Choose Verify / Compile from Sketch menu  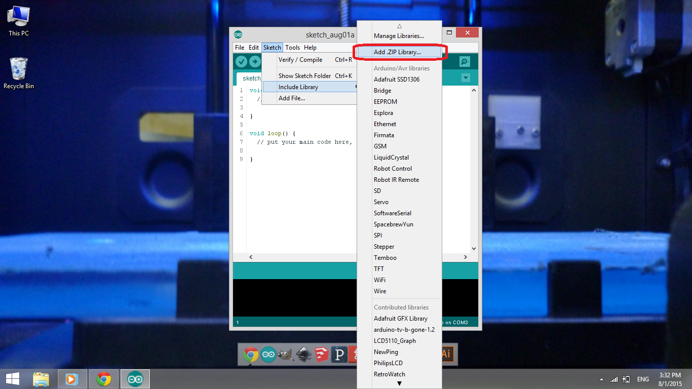point(310,60)
